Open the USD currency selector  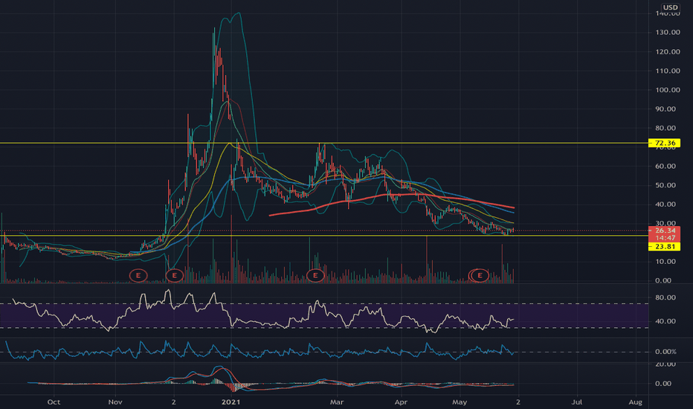[x=670, y=7]
